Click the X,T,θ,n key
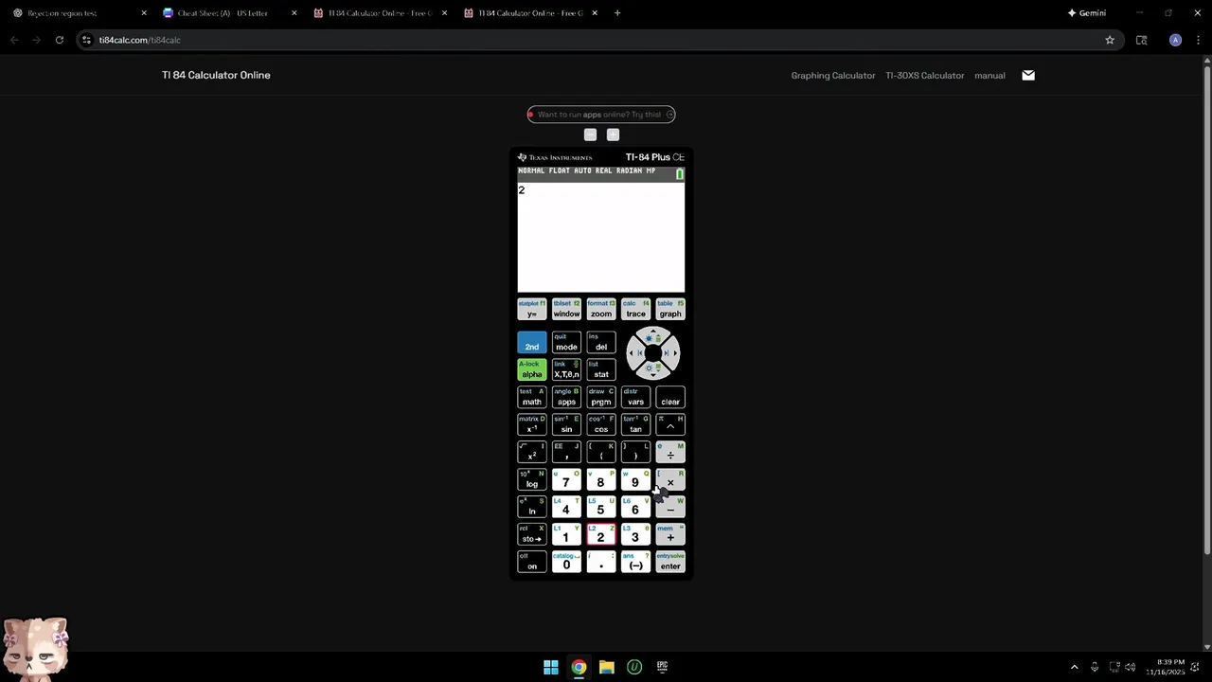The width and height of the screenshot is (1212, 682). [566, 370]
